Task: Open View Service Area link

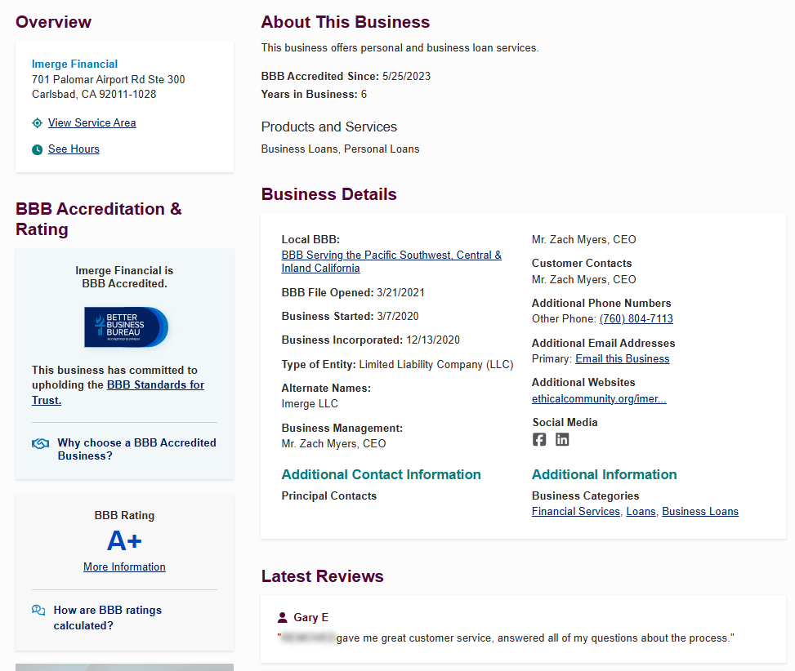Action: (x=92, y=122)
